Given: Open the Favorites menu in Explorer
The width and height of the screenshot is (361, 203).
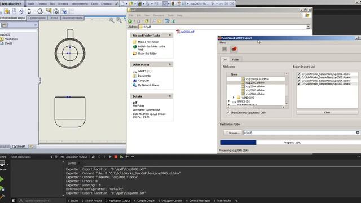Looking at the screenshot, I should [159, 15].
